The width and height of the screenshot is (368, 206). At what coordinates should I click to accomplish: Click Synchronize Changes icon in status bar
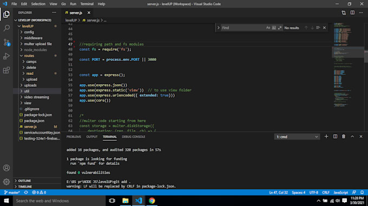point(26,193)
